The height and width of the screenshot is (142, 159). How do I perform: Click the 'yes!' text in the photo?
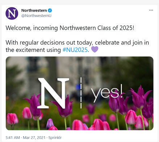107,93
